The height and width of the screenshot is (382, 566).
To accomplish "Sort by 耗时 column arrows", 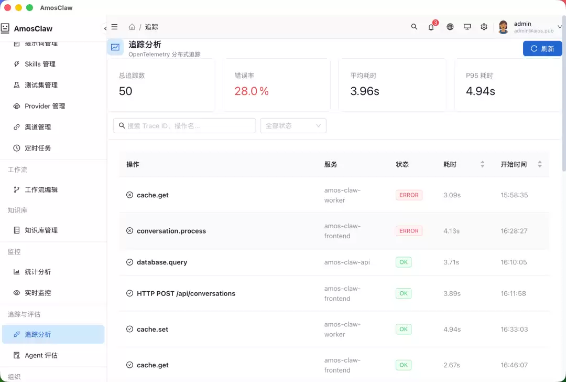I will coord(482,164).
